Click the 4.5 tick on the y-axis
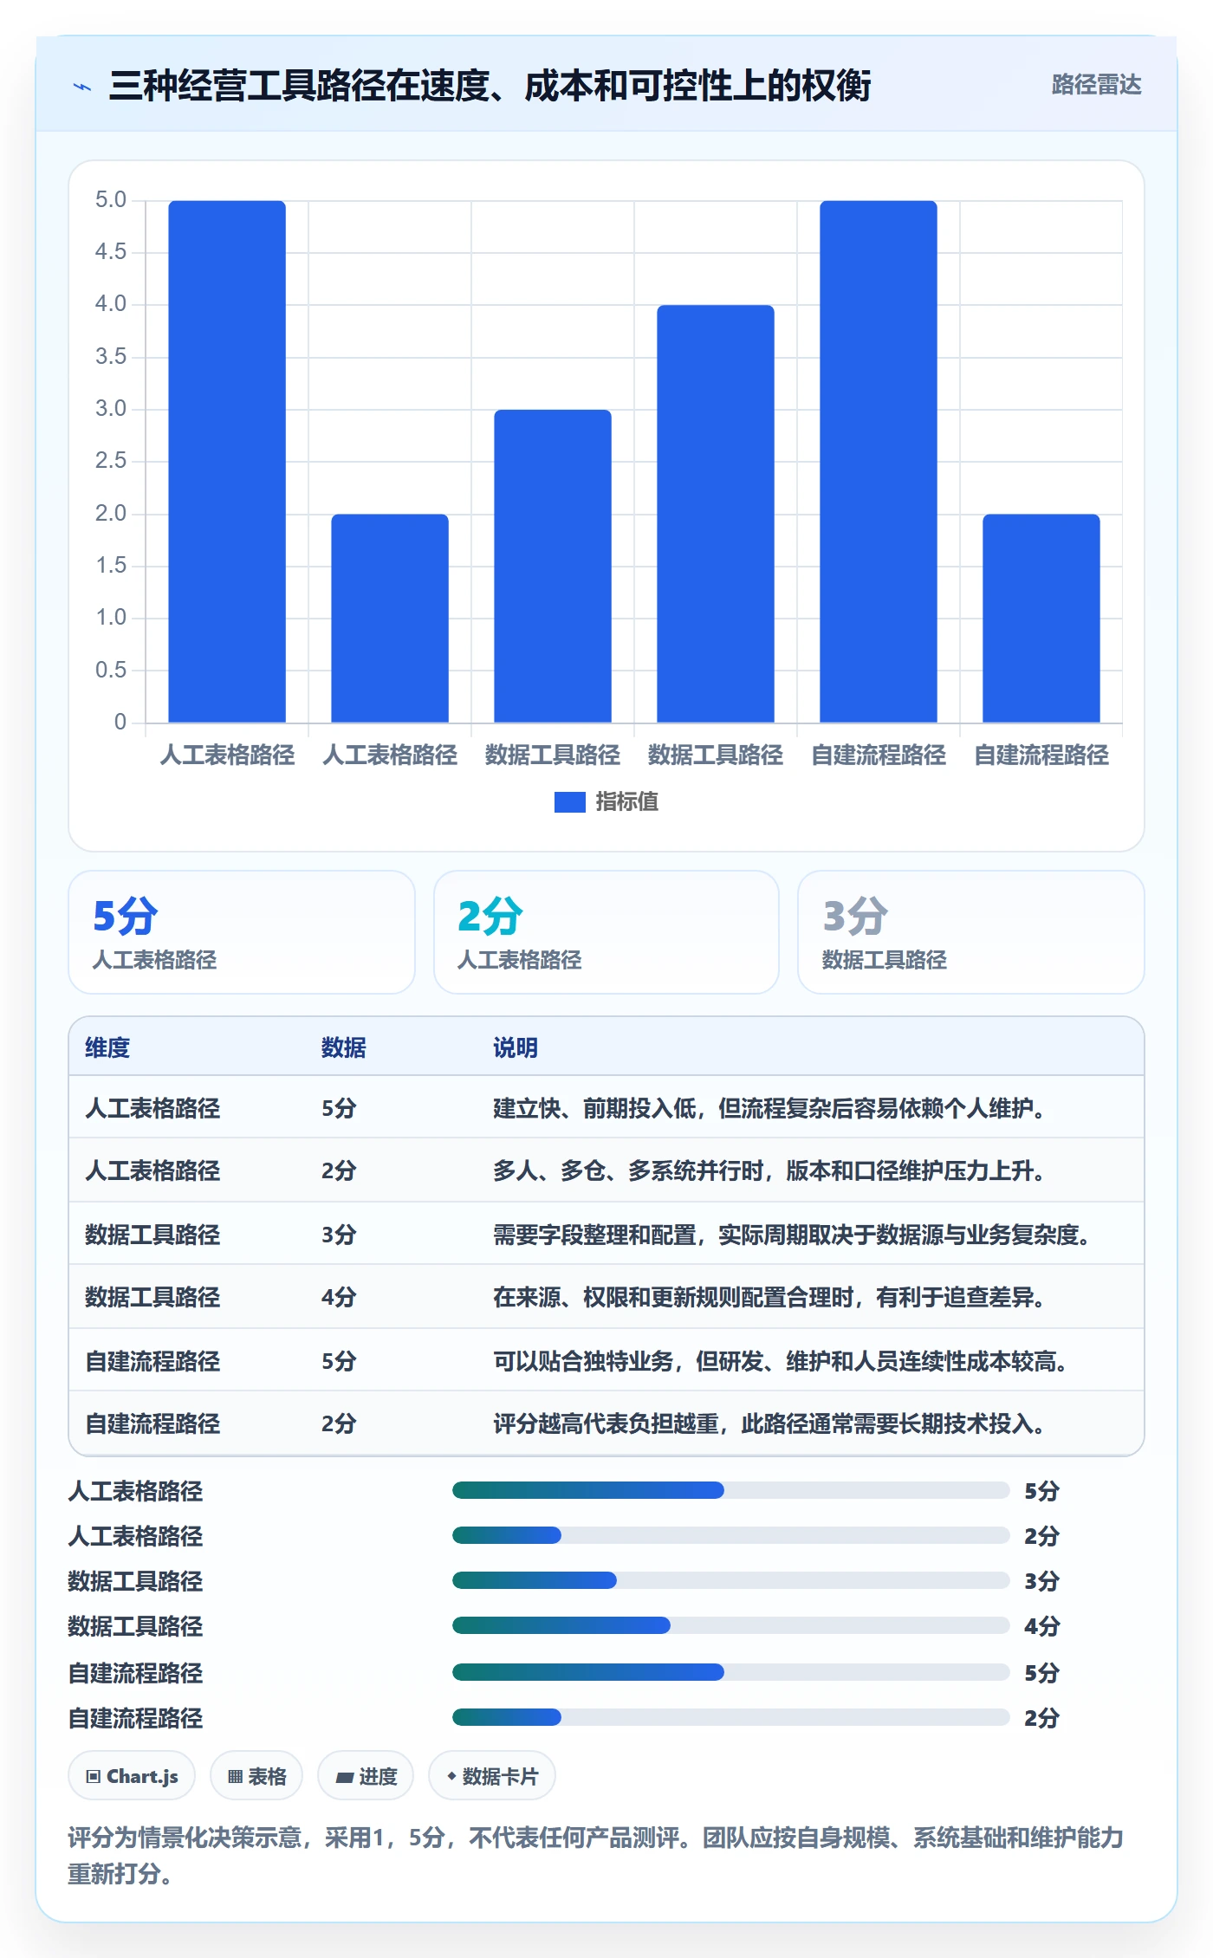 [111, 252]
